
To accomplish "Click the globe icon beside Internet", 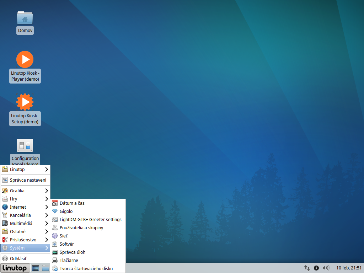I will [x=5, y=207].
